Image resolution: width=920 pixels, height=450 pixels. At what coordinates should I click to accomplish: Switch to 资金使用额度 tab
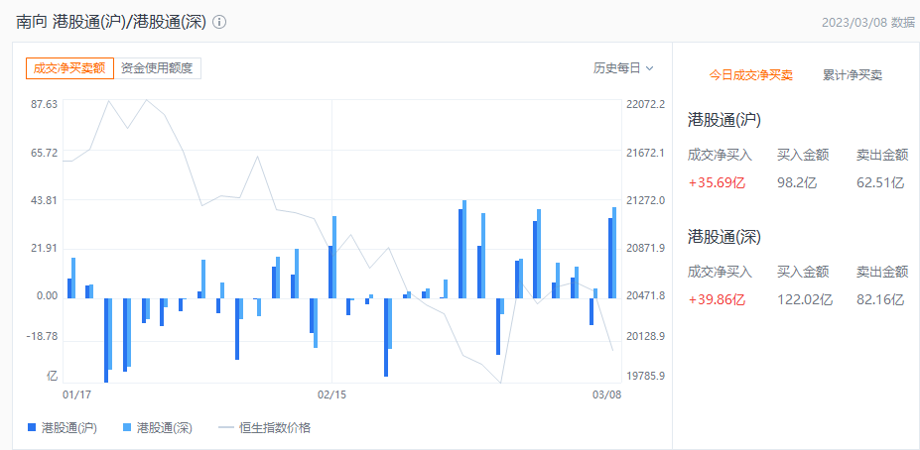[157, 68]
